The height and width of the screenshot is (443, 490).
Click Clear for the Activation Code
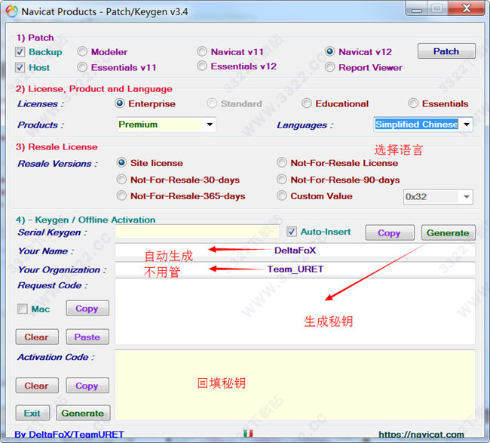pos(37,386)
